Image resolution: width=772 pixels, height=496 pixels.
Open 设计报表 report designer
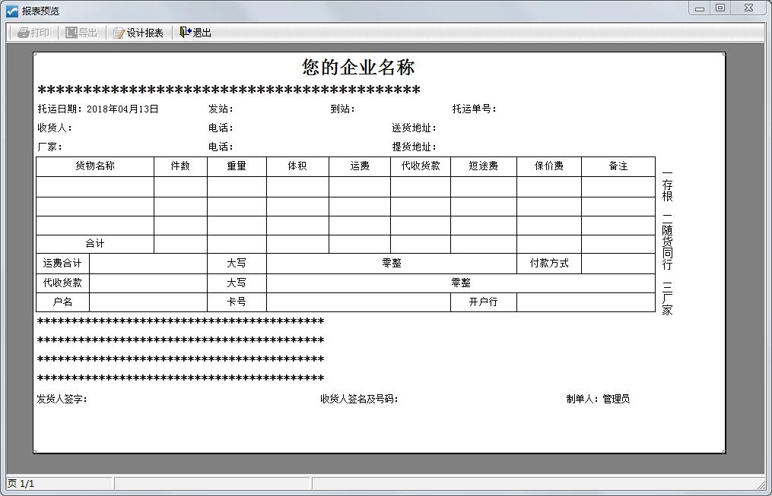pos(138,33)
